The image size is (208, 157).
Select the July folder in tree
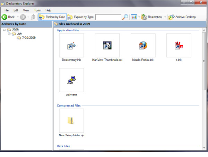(17, 34)
